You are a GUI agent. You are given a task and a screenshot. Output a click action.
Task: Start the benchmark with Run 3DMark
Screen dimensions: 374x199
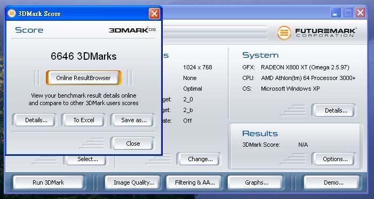coord(49,182)
